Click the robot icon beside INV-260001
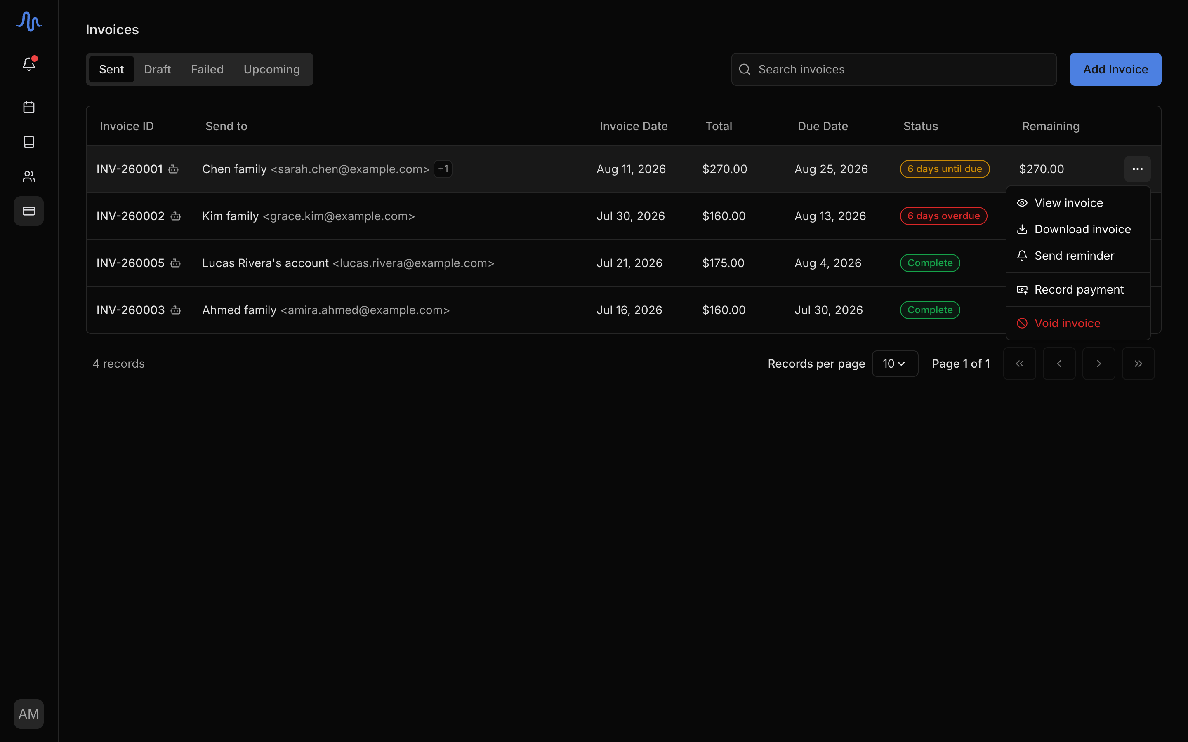The image size is (1188, 742). 173,169
